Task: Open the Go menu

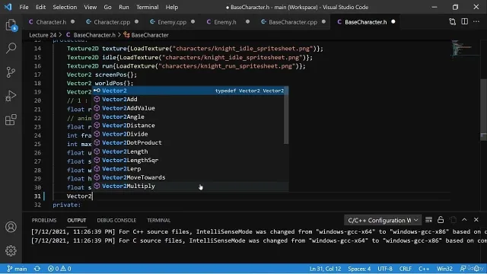Action: 107,7
